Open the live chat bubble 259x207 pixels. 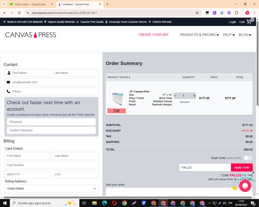click(245, 186)
